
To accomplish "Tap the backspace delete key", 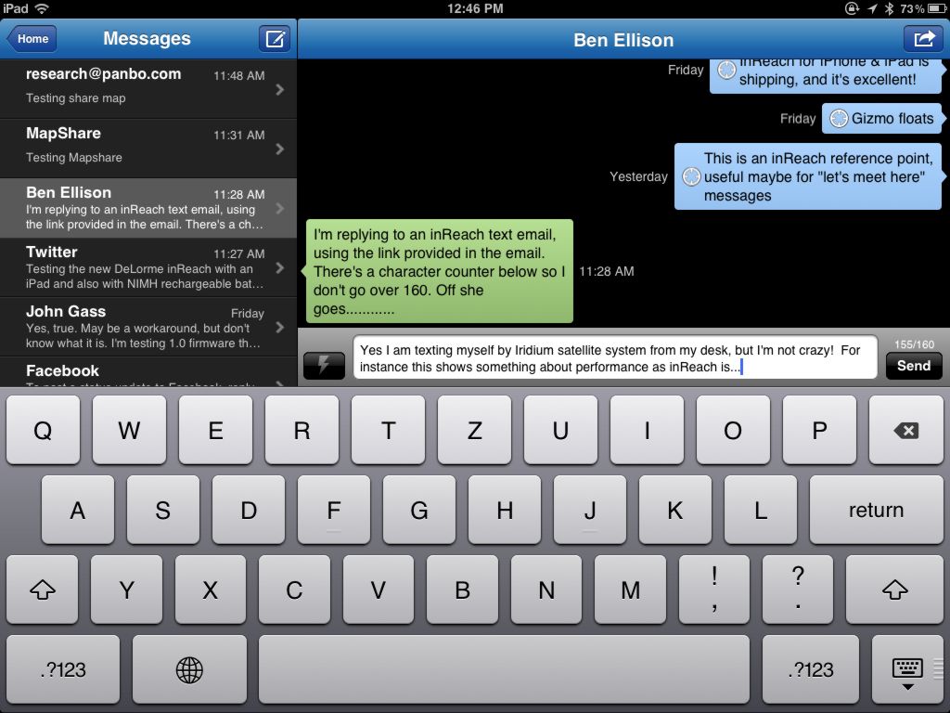I will tap(905, 431).
